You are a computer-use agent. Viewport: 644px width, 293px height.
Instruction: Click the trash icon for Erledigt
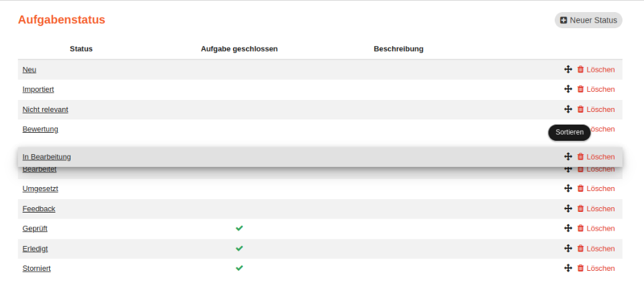click(581, 248)
